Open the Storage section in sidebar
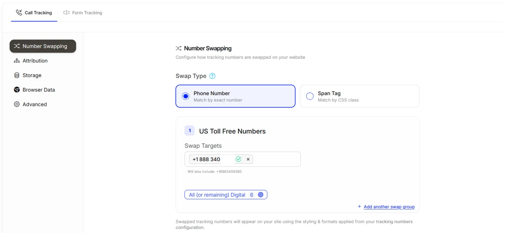The width and height of the screenshot is (505, 233). tap(28, 75)
